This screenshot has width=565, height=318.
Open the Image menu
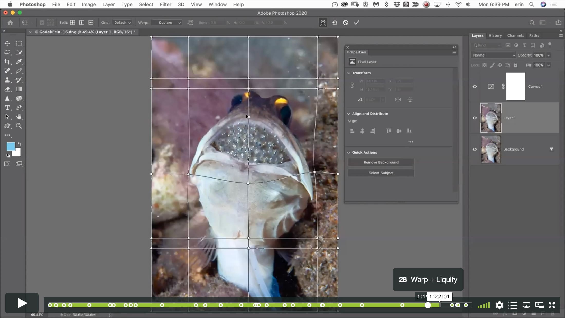(x=89, y=4)
